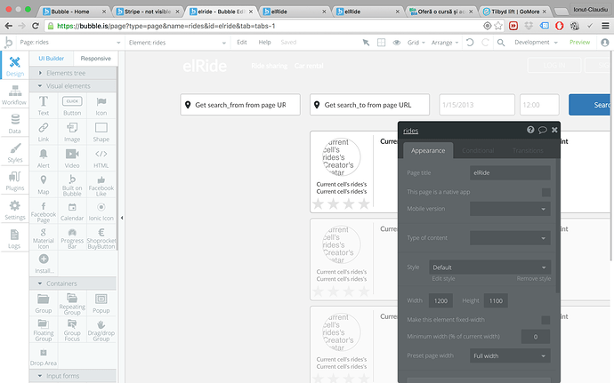Screen dimensions: 614x383
Task: Open the Logs section
Action: pos(14,239)
